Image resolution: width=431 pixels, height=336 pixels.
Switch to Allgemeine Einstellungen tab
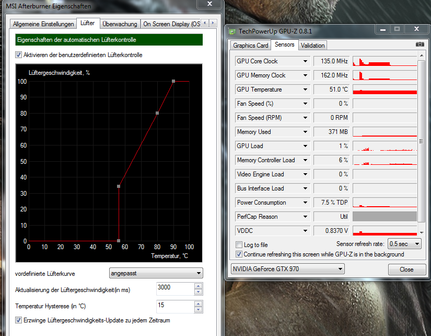43,24
